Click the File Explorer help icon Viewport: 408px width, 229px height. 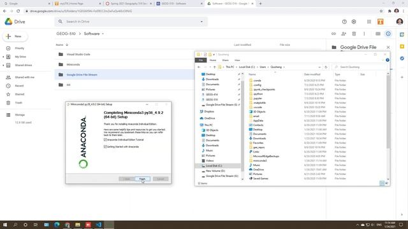click(x=388, y=60)
